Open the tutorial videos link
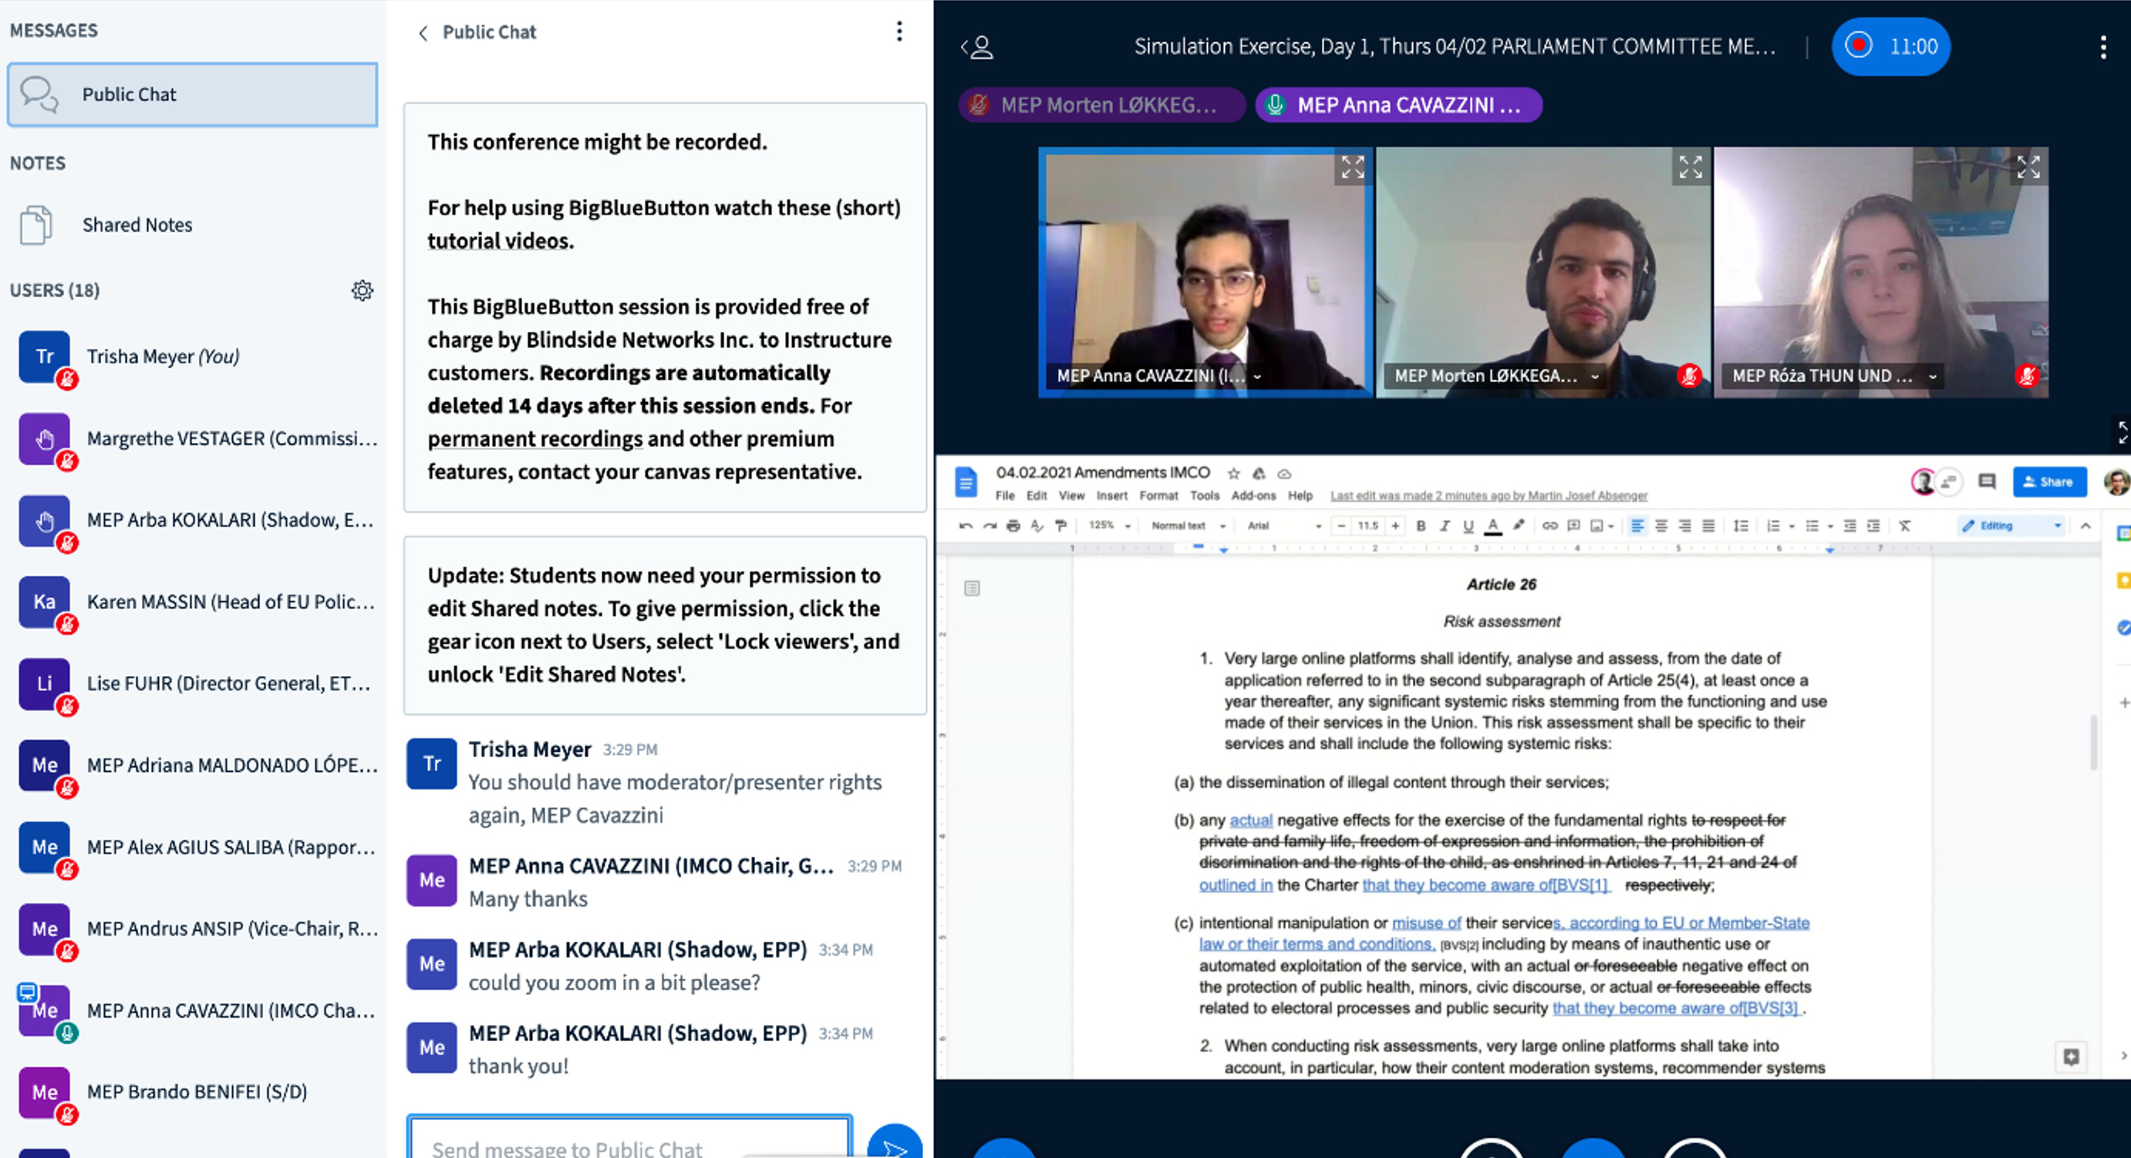The height and width of the screenshot is (1158, 2131). click(x=500, y=241)
